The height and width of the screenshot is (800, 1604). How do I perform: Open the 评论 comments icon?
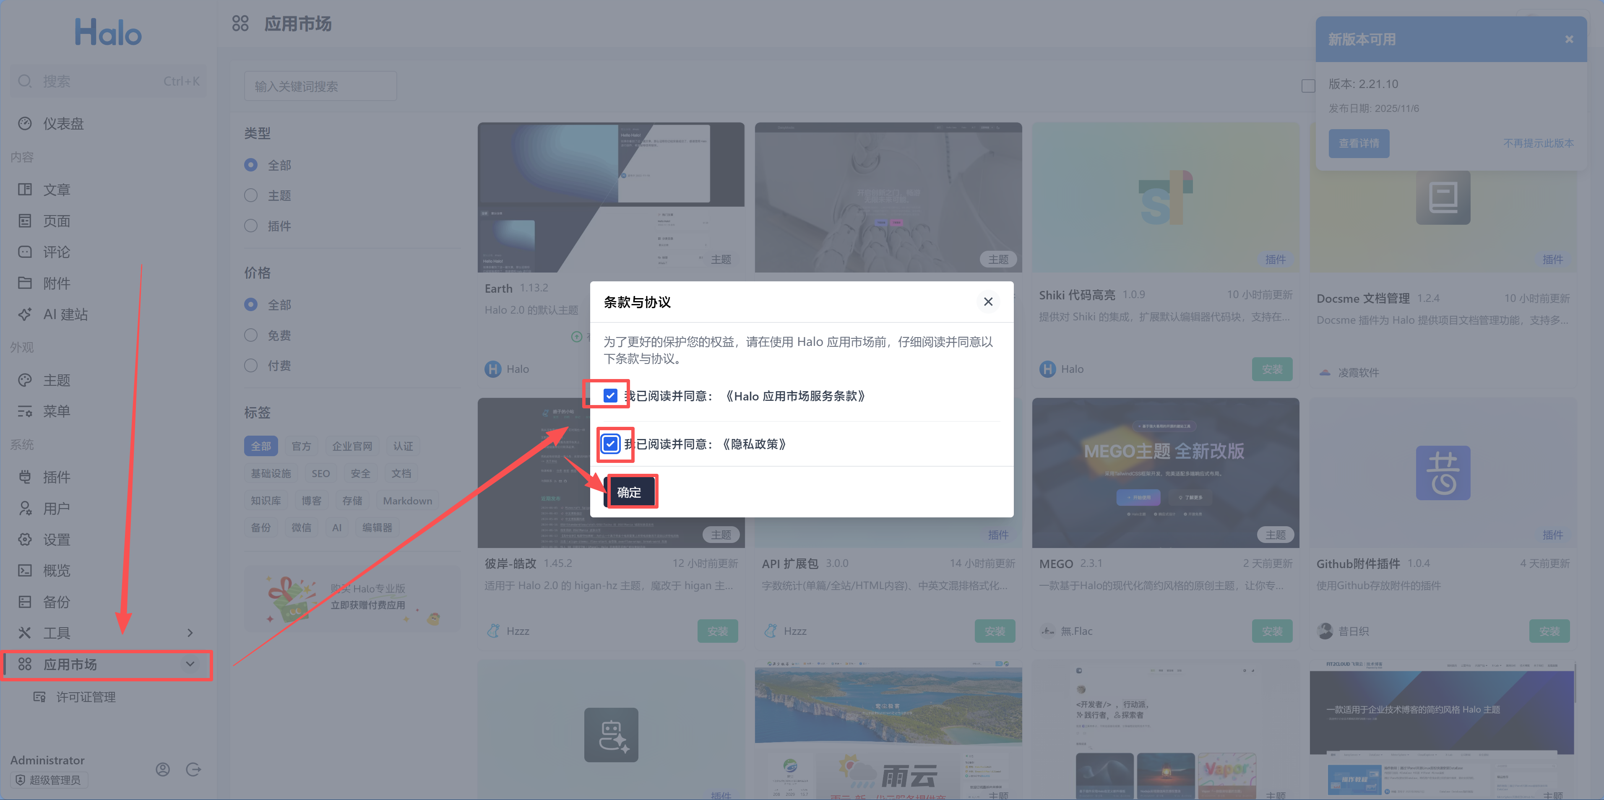click(25, 252)
